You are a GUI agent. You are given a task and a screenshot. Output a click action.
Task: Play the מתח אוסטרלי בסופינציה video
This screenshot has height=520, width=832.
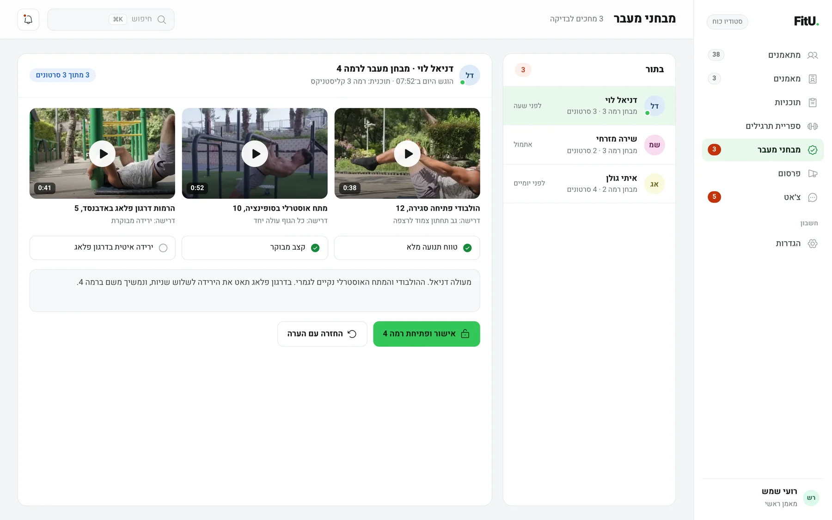click(255, 153)
